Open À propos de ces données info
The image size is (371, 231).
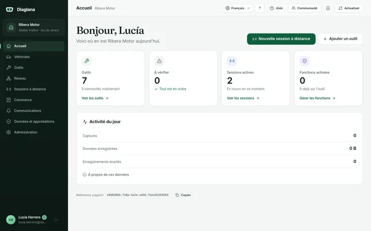point(106,175)
